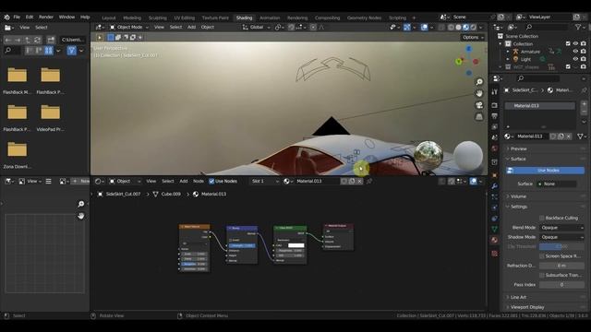The image size is (591, 332).
Task: Hide the Light with its eye icon
Action: [575, 59]
